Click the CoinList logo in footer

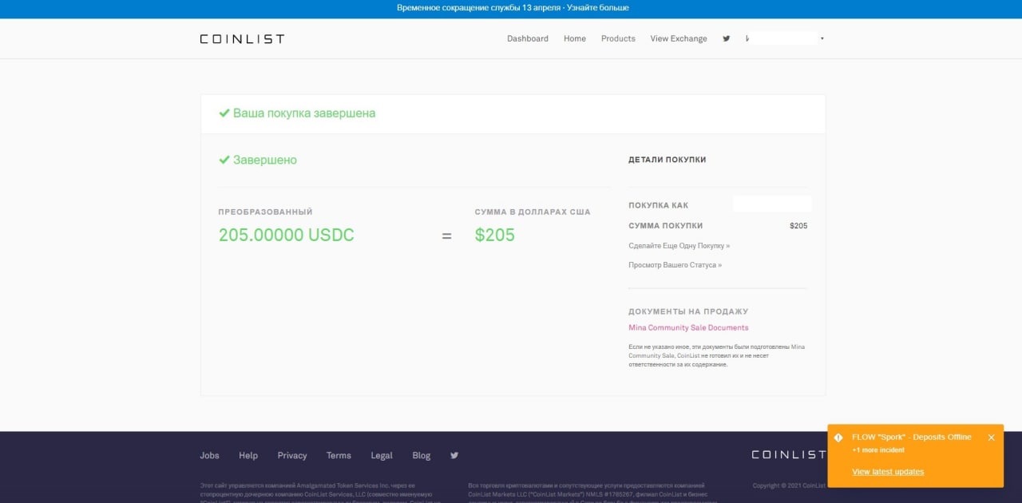click(788, 454)
